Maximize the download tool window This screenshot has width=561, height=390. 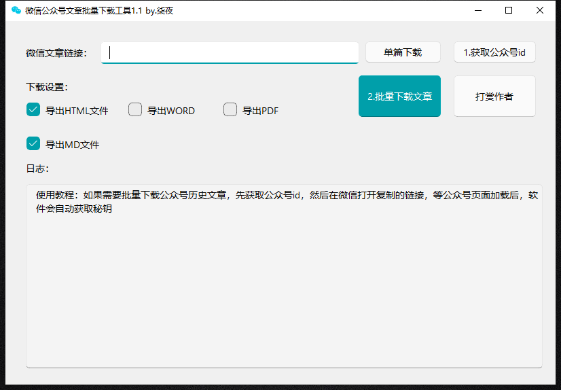click(509, 10)
